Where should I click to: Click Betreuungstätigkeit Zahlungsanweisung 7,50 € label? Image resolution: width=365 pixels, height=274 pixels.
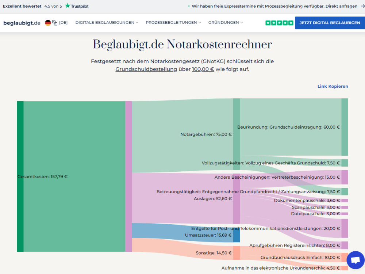pos(248,191)
